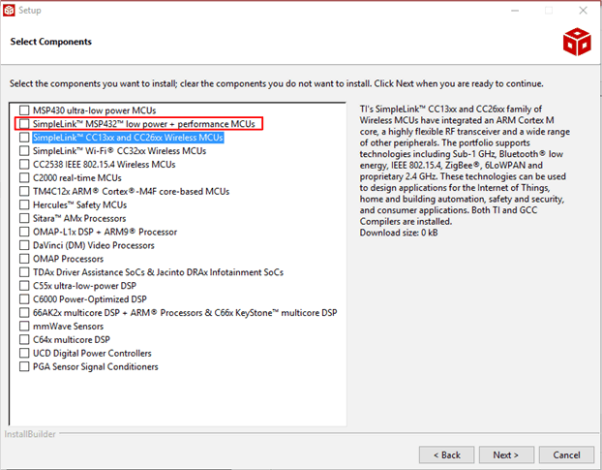Image resolution: width=602 pixels, height=470 pixels.
Task: Select PGA Sensor Signal Conditioners label
Action: click(x=96, y=366)
